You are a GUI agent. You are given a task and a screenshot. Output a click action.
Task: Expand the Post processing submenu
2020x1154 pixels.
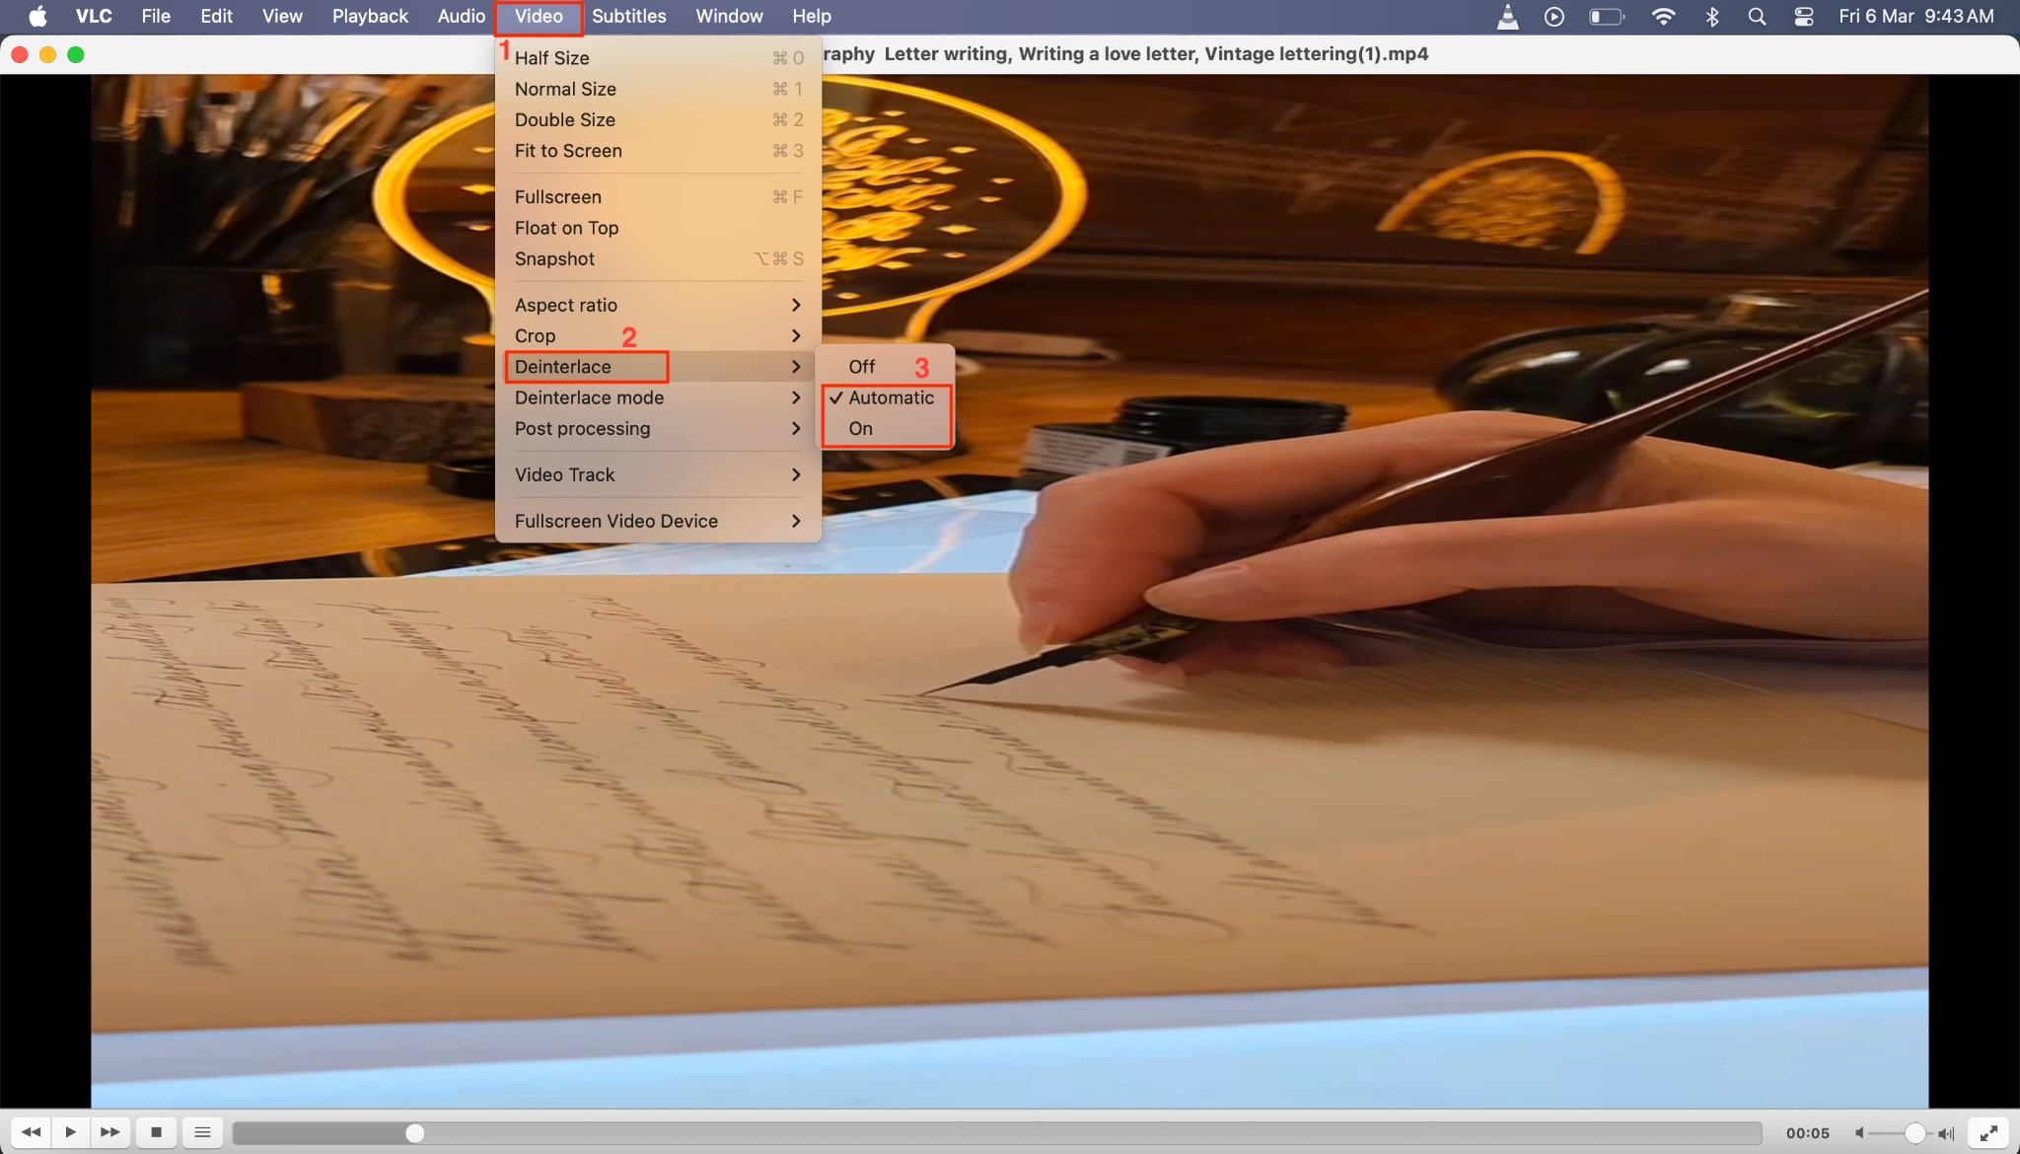[x=582, y=428]
